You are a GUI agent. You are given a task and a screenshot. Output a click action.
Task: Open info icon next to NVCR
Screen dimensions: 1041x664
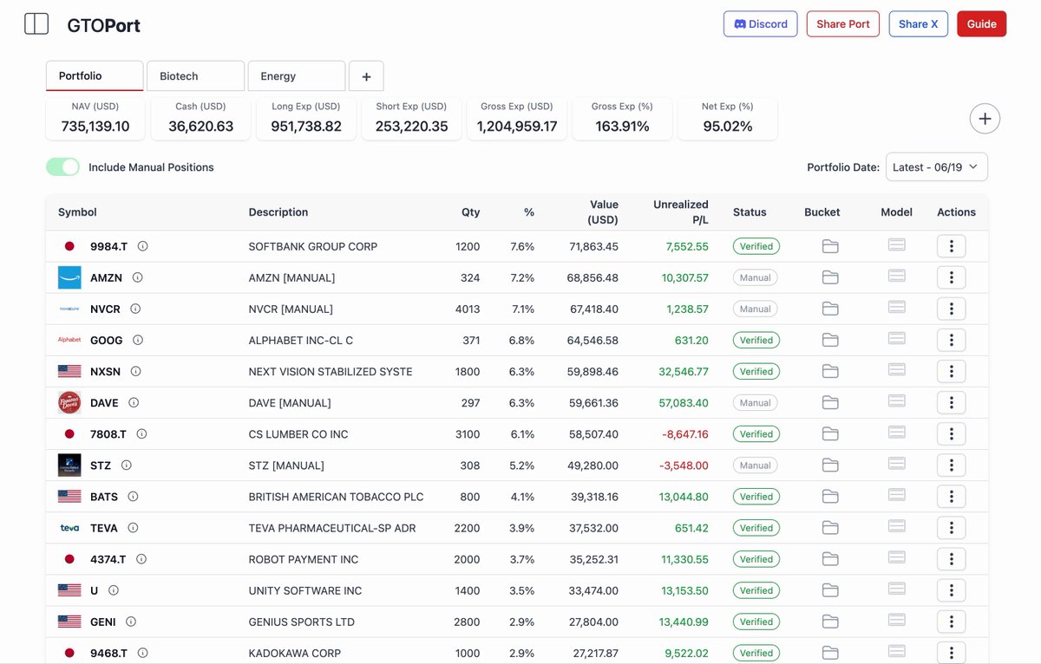(135, 309)
